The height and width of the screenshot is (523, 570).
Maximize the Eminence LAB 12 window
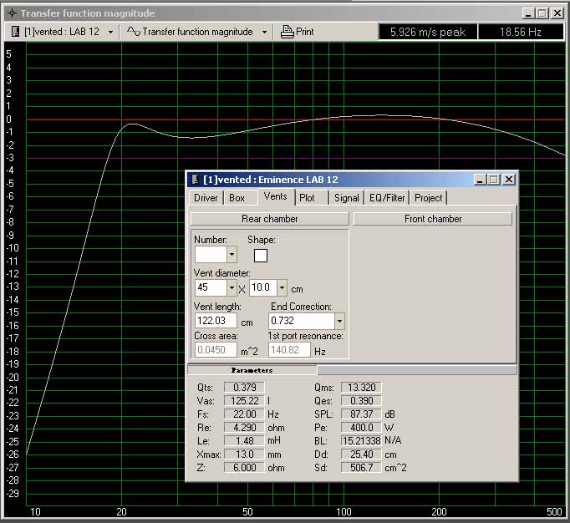click(494, 180)
